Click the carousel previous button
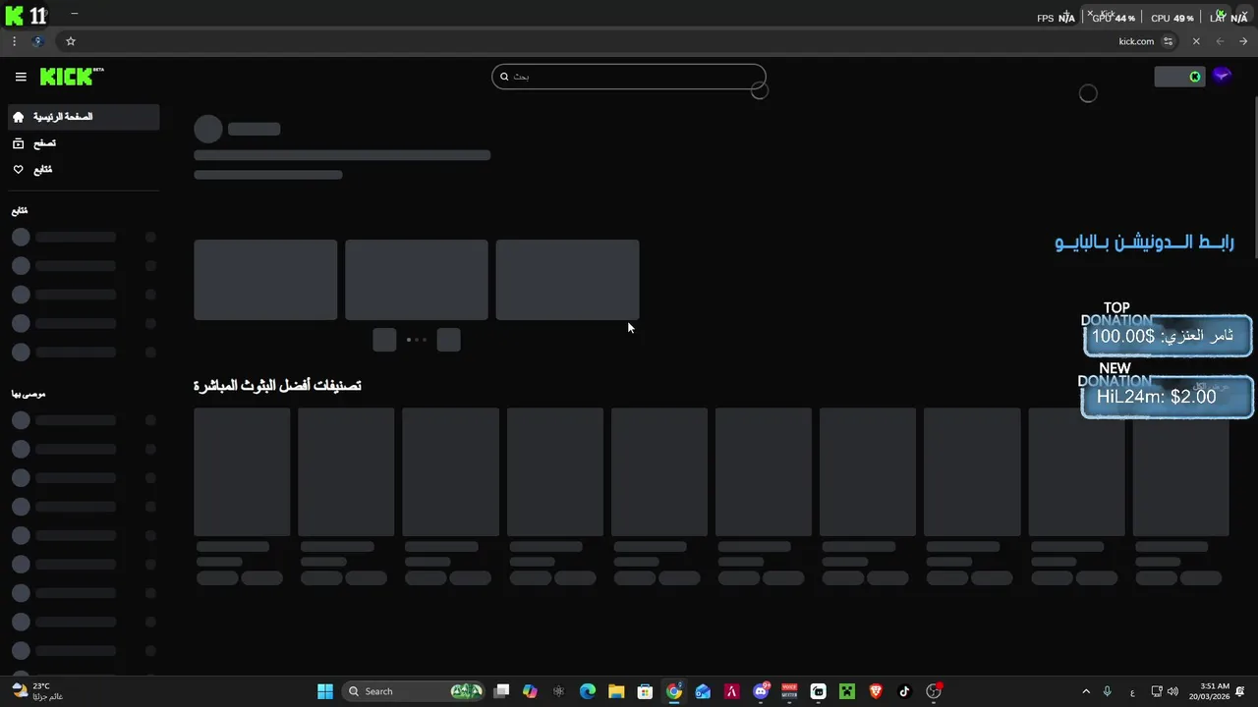Viewport: 1258px width, 707px height. tap(384, 340)
